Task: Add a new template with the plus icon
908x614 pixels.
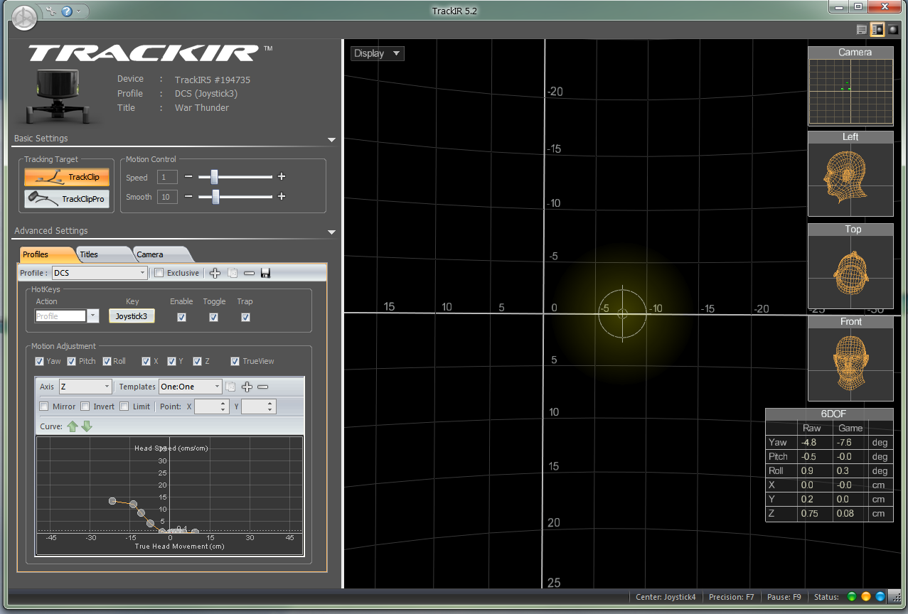Action: click(x=247, y=387)
